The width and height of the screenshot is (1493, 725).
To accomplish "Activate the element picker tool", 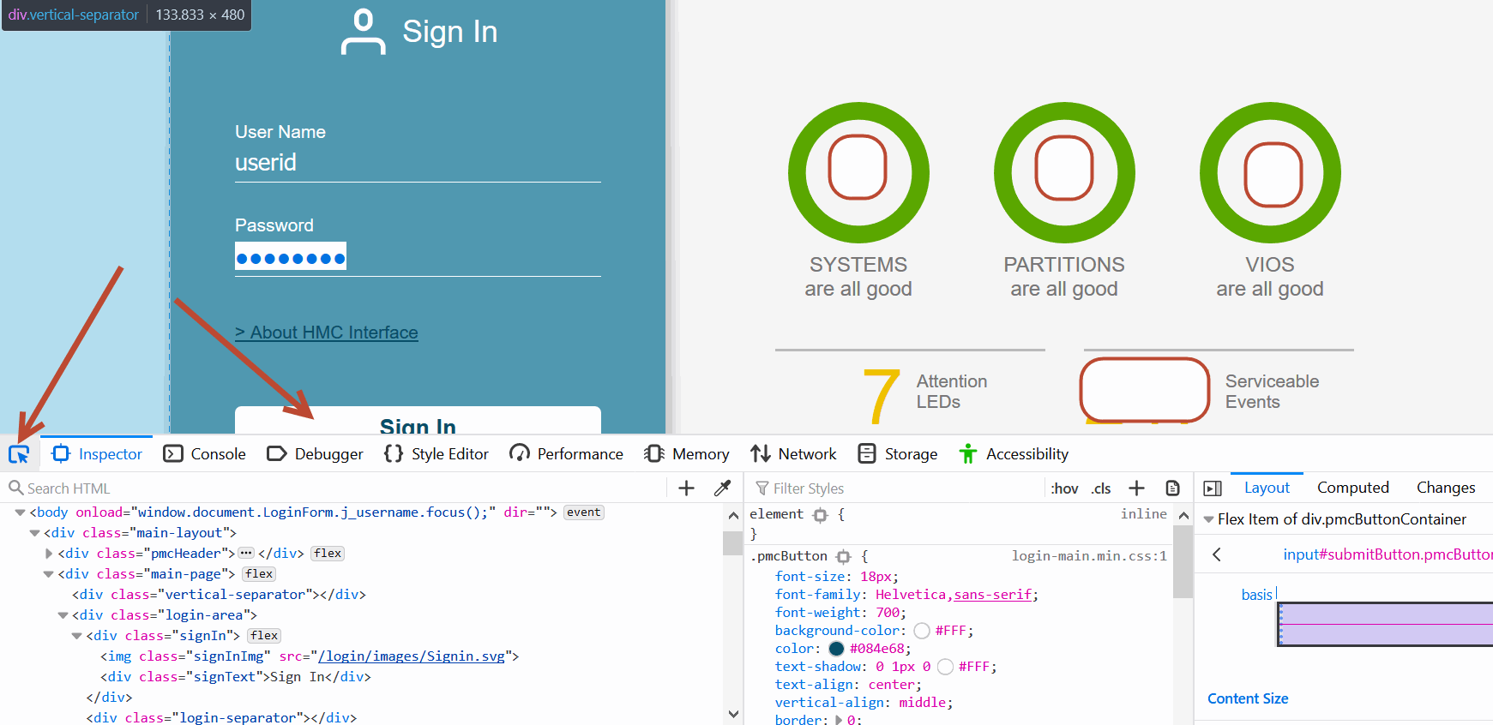I will click(x=19, y=454).
